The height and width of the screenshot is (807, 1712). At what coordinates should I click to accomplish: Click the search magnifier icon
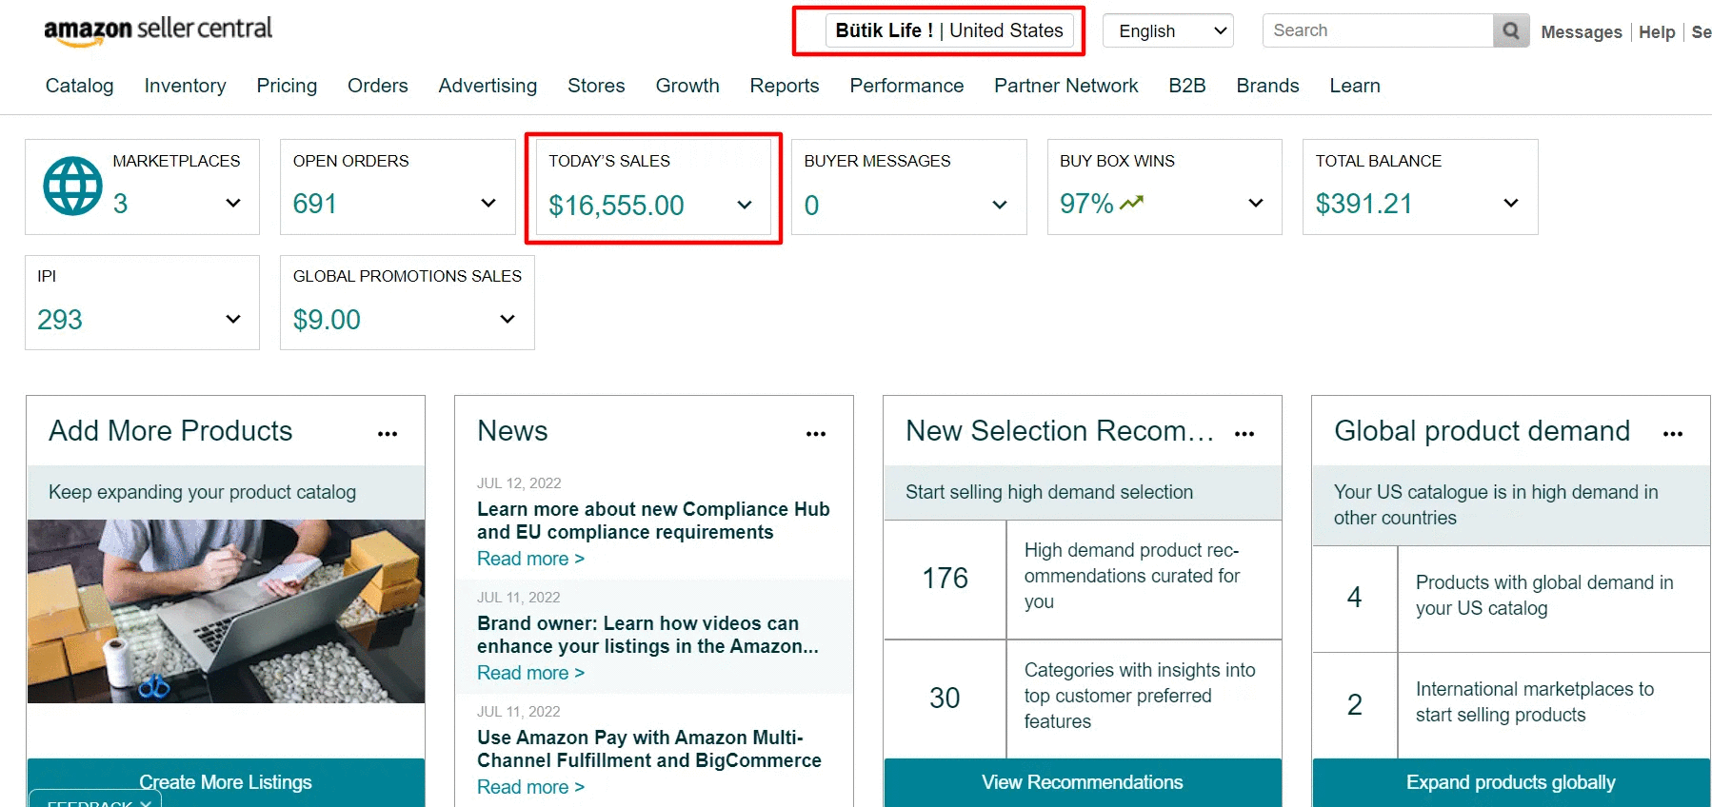(x=1510, y=30)
